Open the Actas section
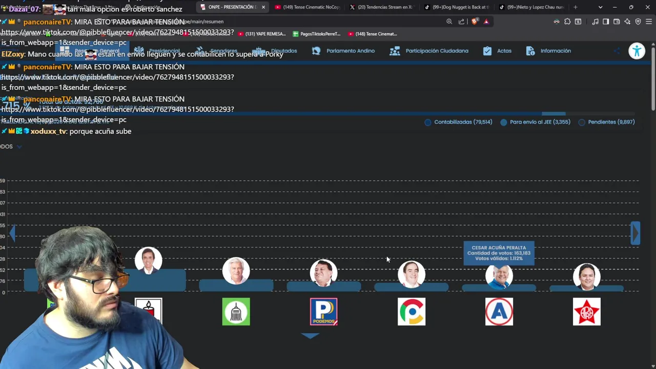Viewport: 656px width, 369px height. click(x=497, y=51)
